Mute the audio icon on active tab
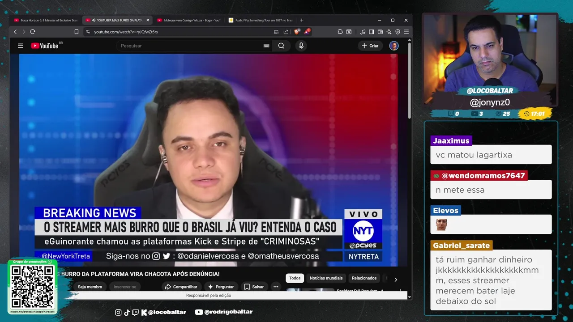 94,20
